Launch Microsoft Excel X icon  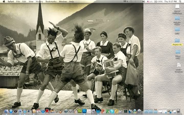(x=107, y=111)
